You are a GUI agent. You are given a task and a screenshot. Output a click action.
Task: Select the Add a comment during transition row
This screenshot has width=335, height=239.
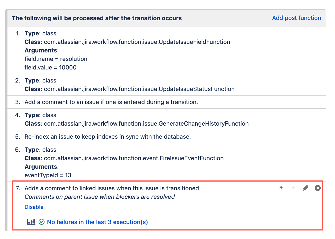[x=166, y=102]
